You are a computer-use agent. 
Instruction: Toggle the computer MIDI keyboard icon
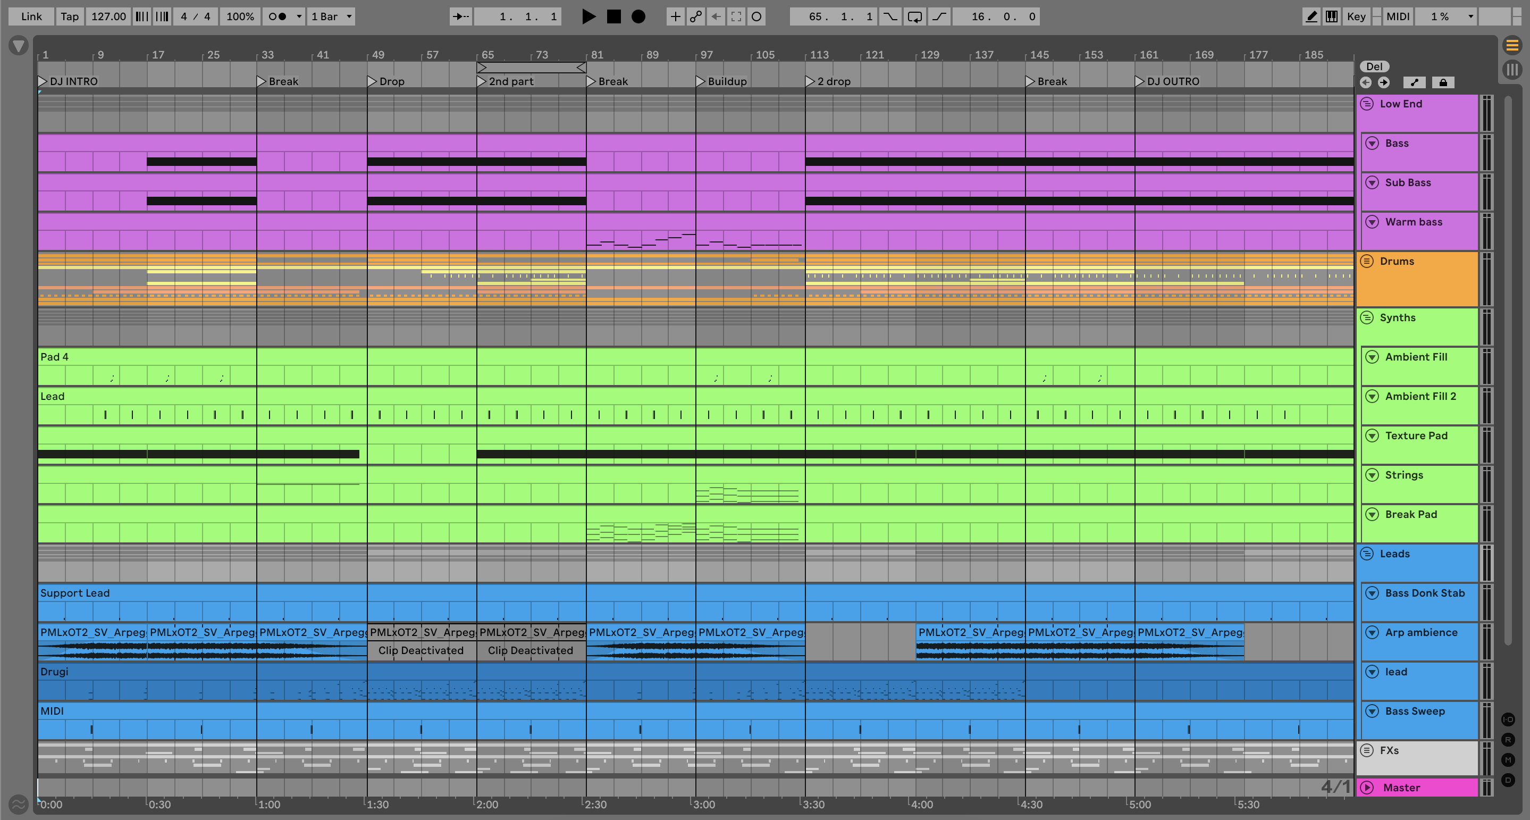pos(1332,16)
